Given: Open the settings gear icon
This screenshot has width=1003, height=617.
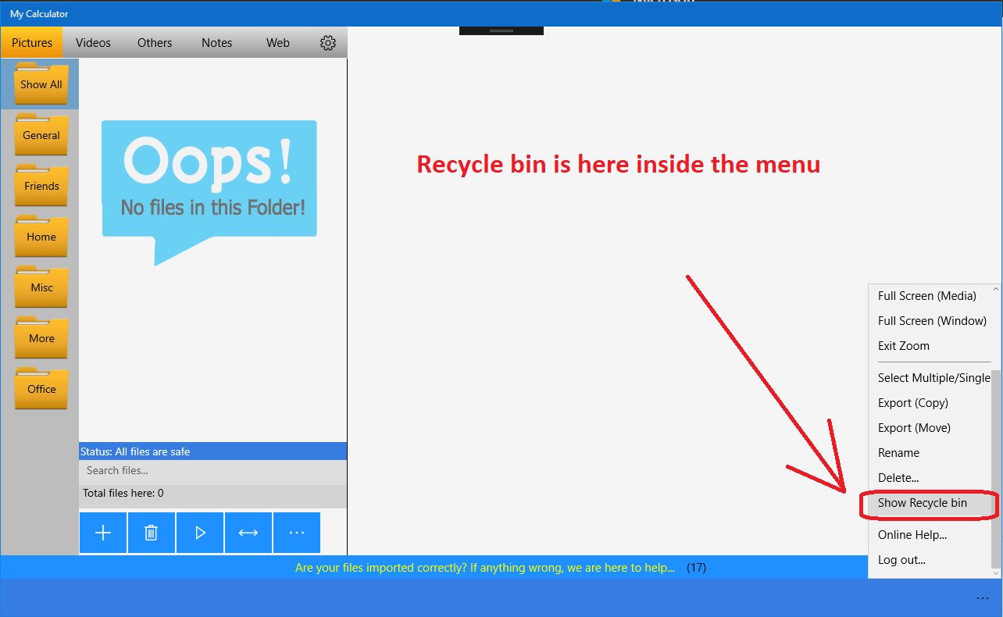Looking at the screenshot, I should 328,43.
